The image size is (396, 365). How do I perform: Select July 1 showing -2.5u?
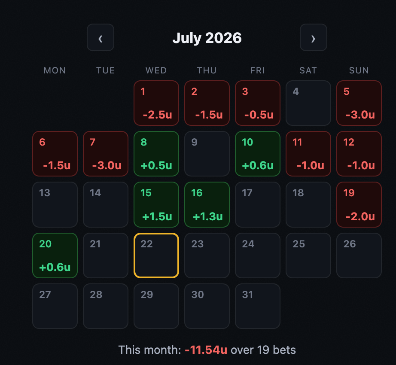point(156,103)
